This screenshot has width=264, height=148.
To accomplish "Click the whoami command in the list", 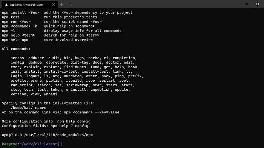I will tap(51, 94).
